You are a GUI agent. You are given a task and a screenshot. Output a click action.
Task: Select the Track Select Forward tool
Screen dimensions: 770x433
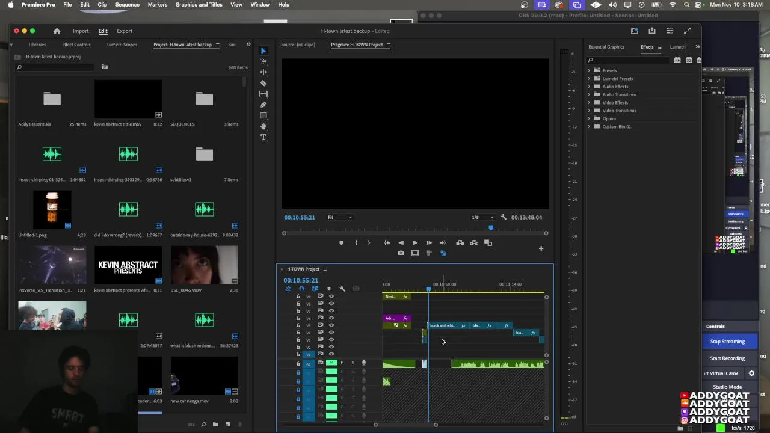click(x=263, y=61)
